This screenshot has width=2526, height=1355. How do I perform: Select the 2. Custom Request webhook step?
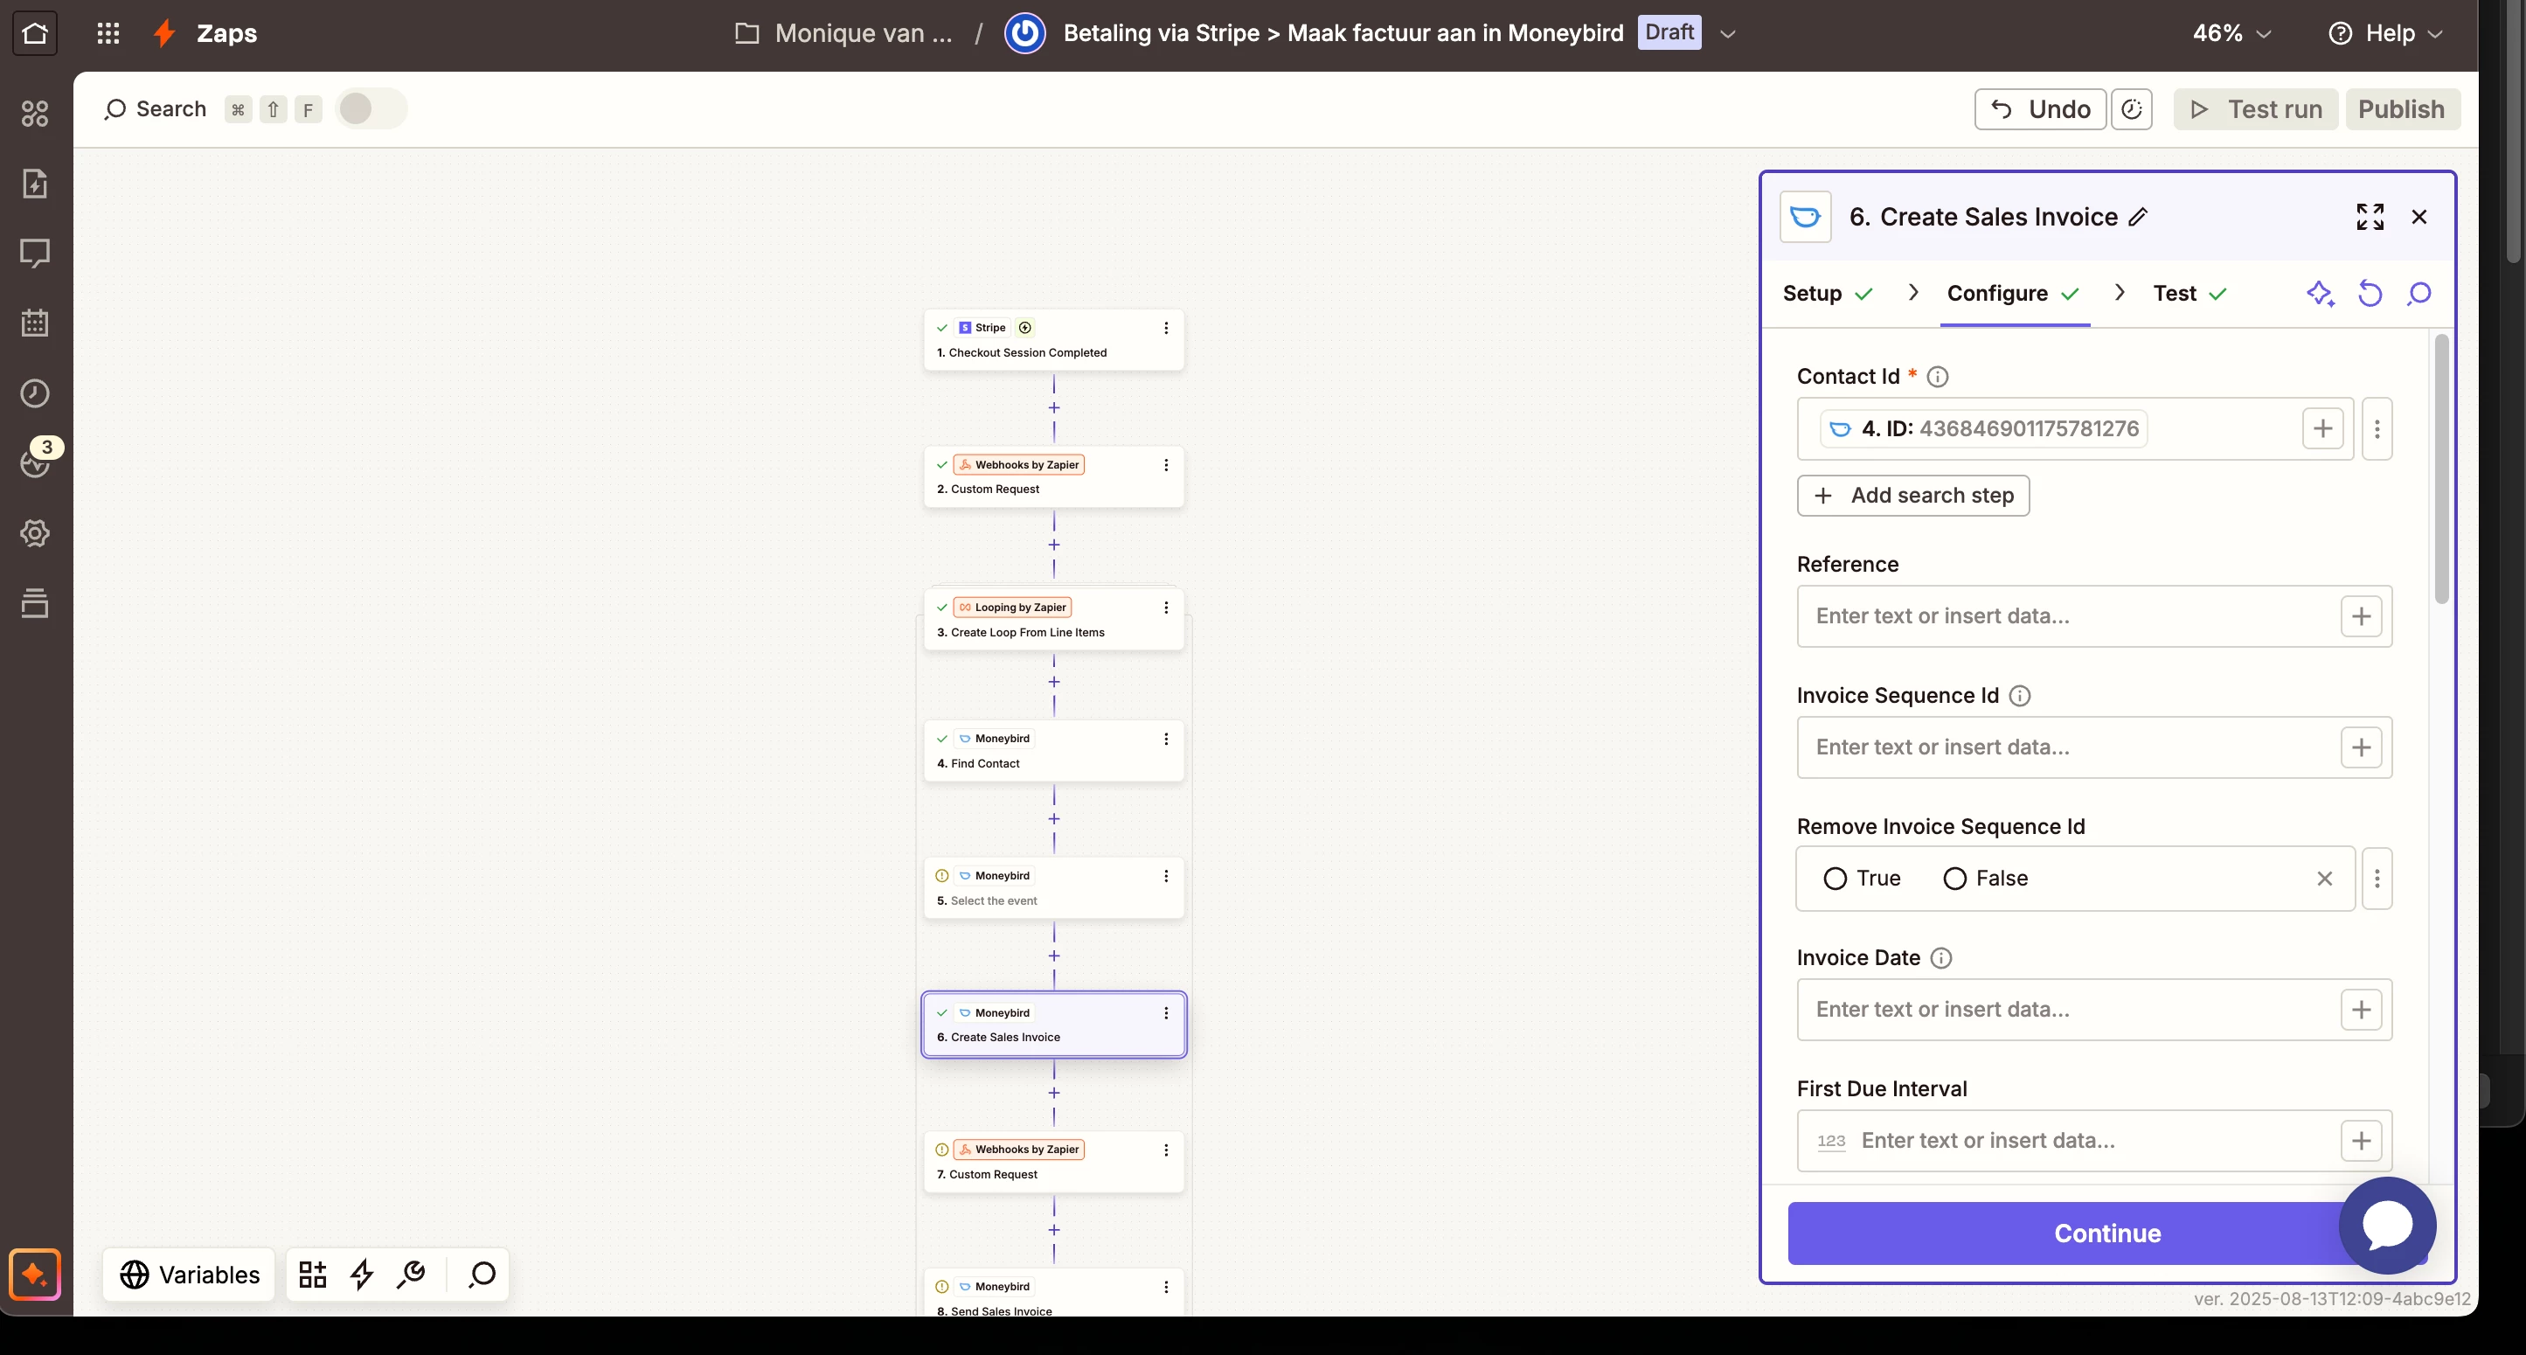click(1054, 477)
